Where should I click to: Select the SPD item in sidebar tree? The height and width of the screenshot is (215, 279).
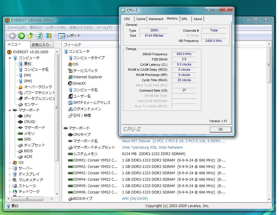27,139
